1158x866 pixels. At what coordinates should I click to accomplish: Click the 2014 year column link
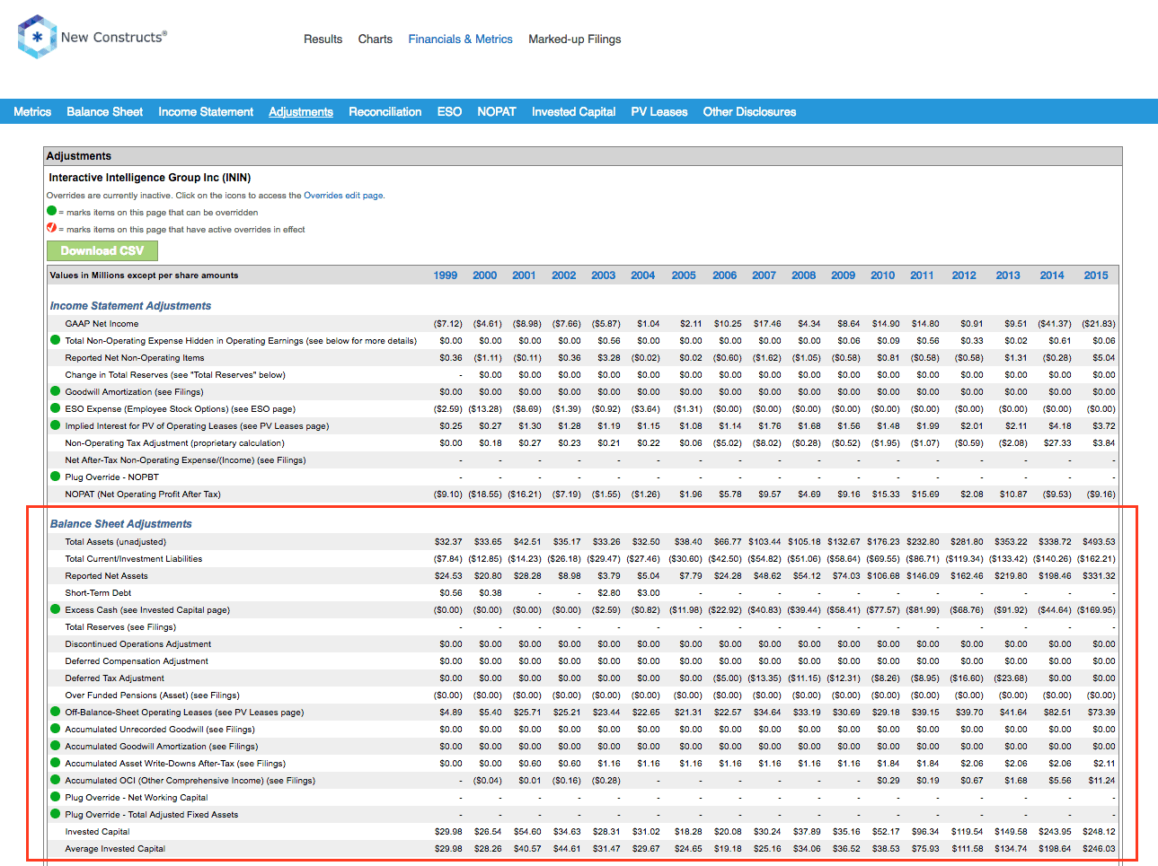1052,276
